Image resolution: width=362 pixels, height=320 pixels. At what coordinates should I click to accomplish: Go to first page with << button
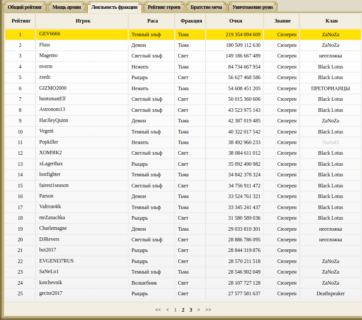158,310
